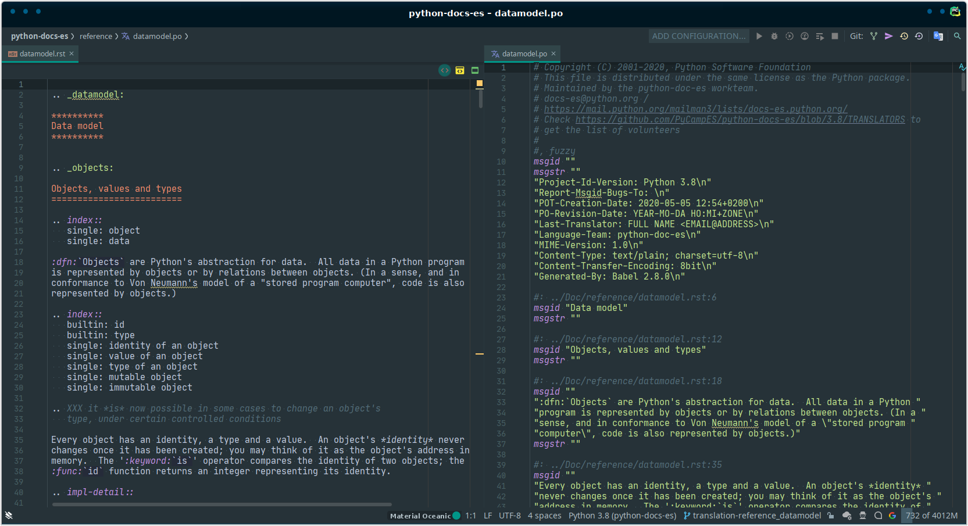Open the profiler gauge icon
This screenshot has height=526, width=968.
point(805,36)
